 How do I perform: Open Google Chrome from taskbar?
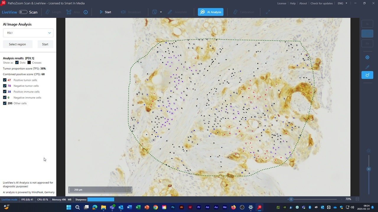click(155, 207)
